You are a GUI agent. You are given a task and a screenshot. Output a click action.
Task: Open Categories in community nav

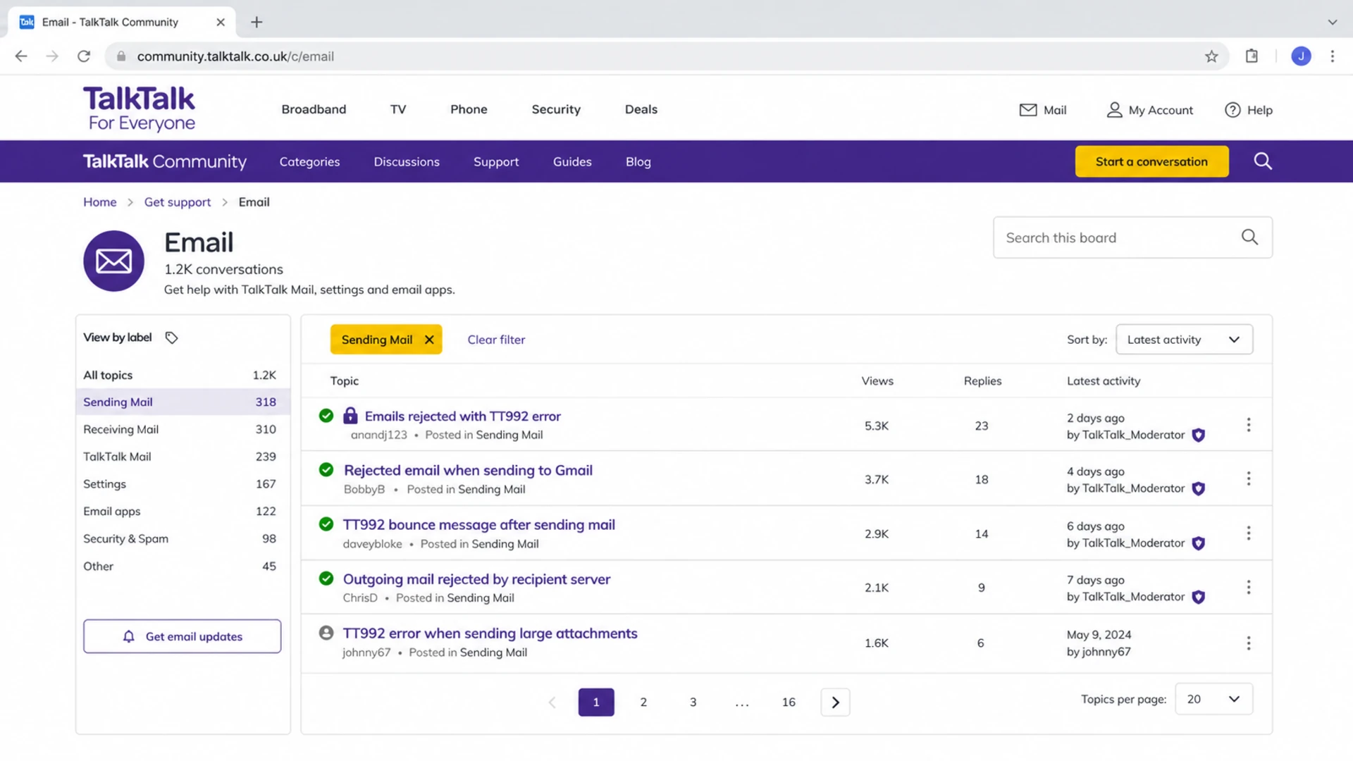coord(309,162)
